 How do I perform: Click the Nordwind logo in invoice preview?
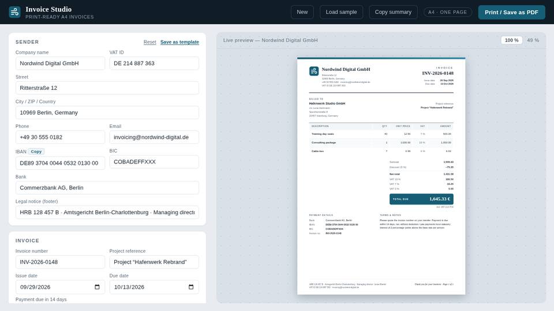pos(314,71)
